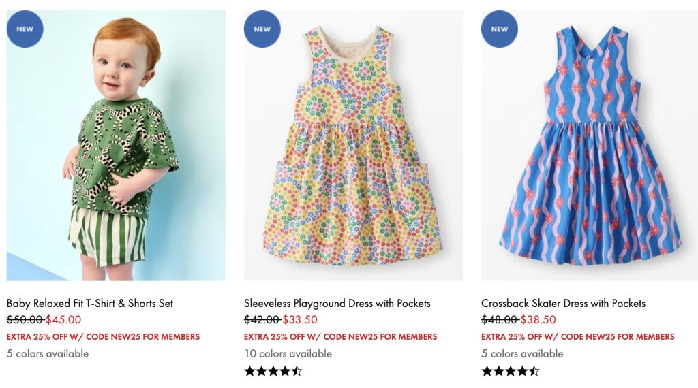Click "5 colors available" under the Skater Dress
This screenshot has width=698, height=388.
522,353
